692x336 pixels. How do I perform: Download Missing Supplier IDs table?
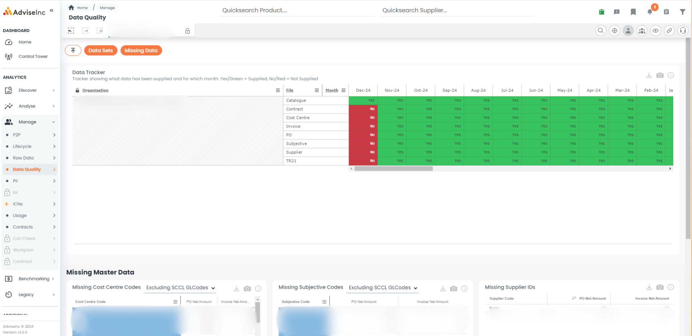649,287
